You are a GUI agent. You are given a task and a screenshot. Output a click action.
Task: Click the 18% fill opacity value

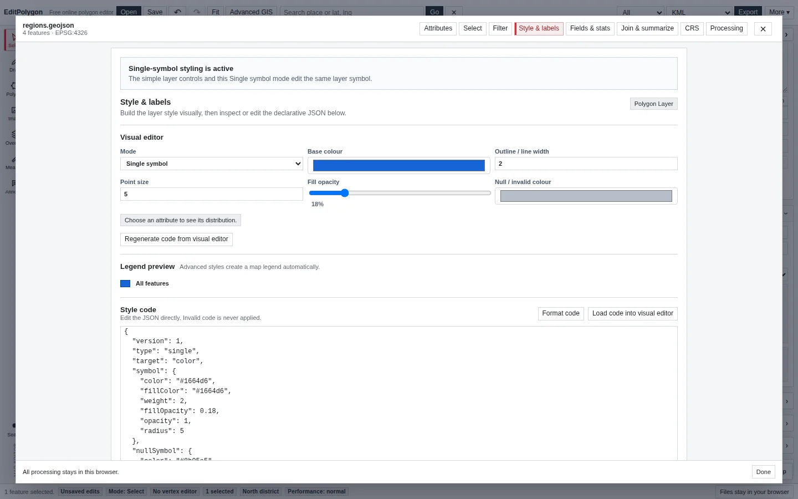318,205
